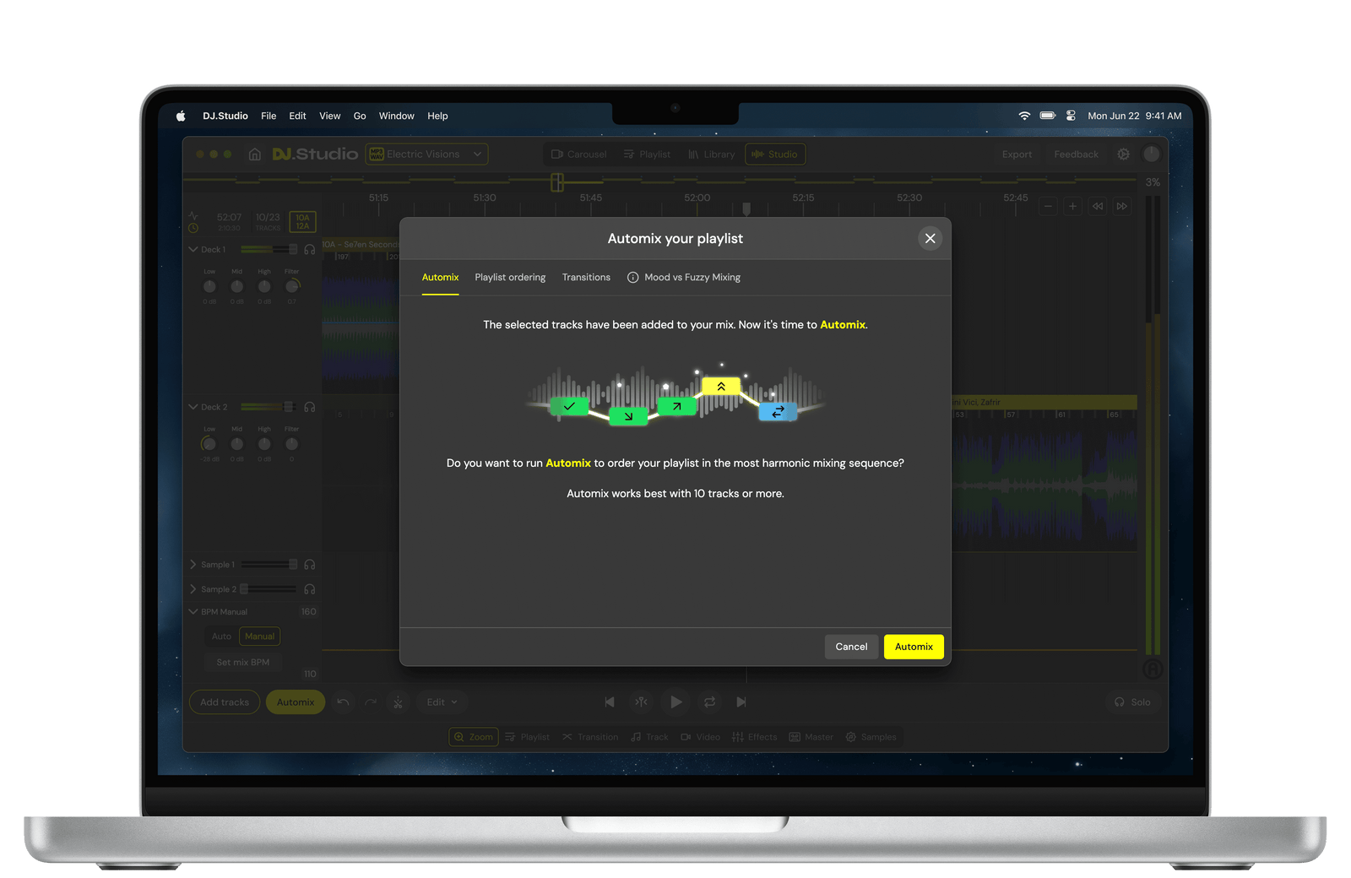Click the Set mix BPM button
This screenshot has height=878, width=1351.
click(243, 663)
